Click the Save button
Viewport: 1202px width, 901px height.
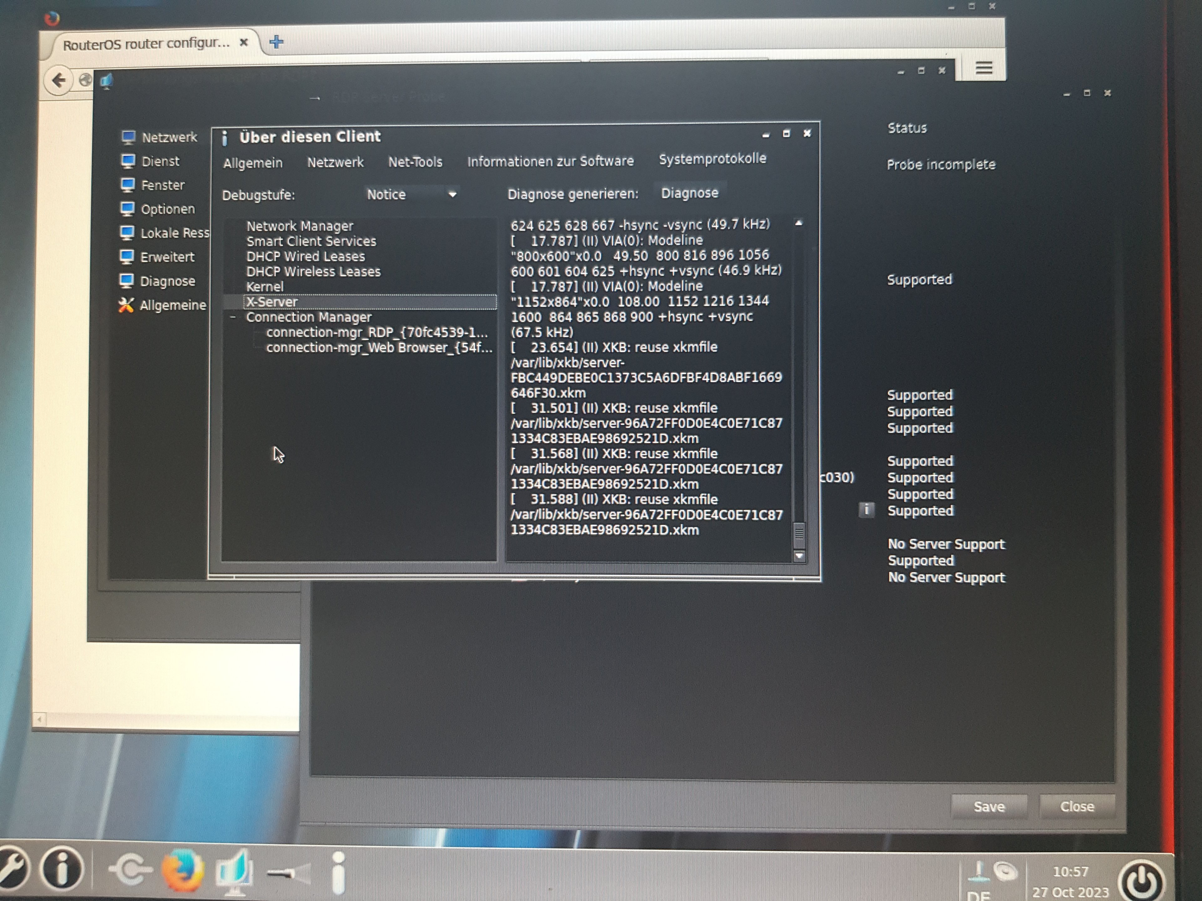pos(989,807)
